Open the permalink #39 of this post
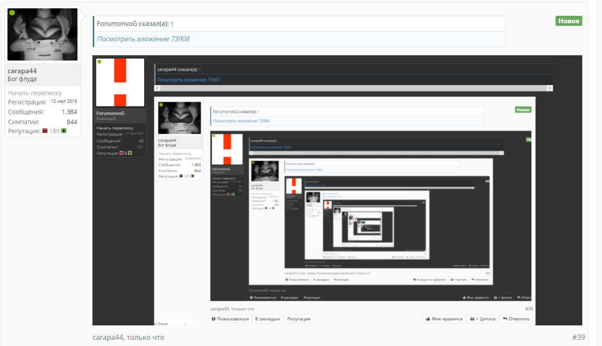This screenshot has height=346, width=602. point(578,337)
